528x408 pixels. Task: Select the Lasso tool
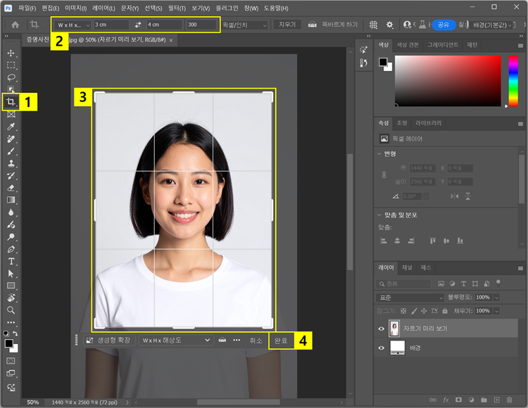point(11,77)
